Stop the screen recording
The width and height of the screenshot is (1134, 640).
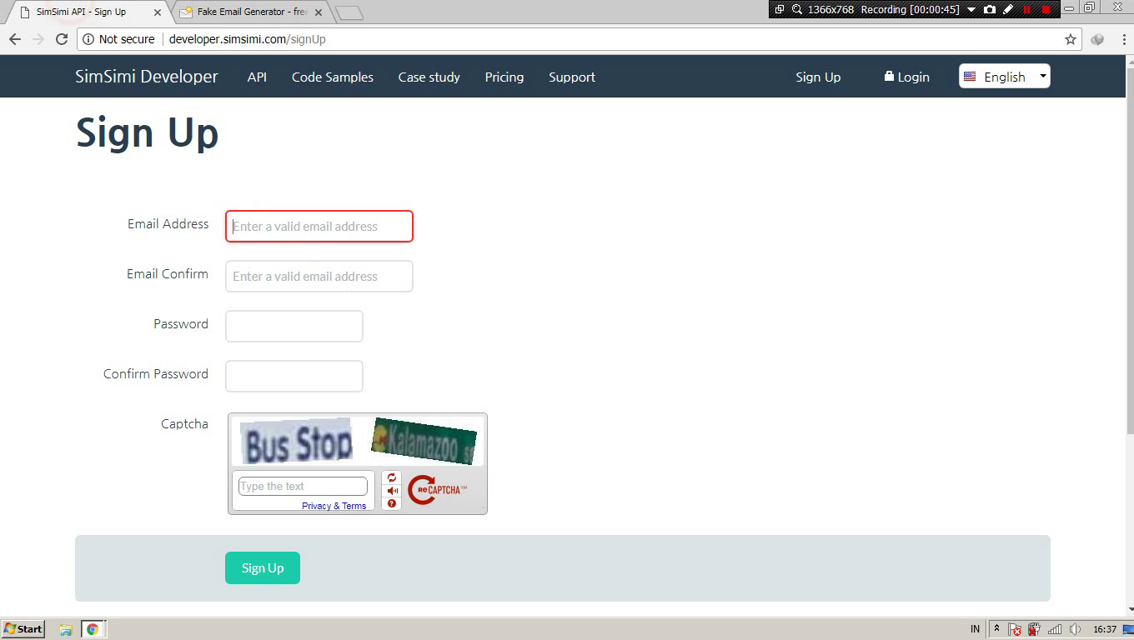(1046, 9)
